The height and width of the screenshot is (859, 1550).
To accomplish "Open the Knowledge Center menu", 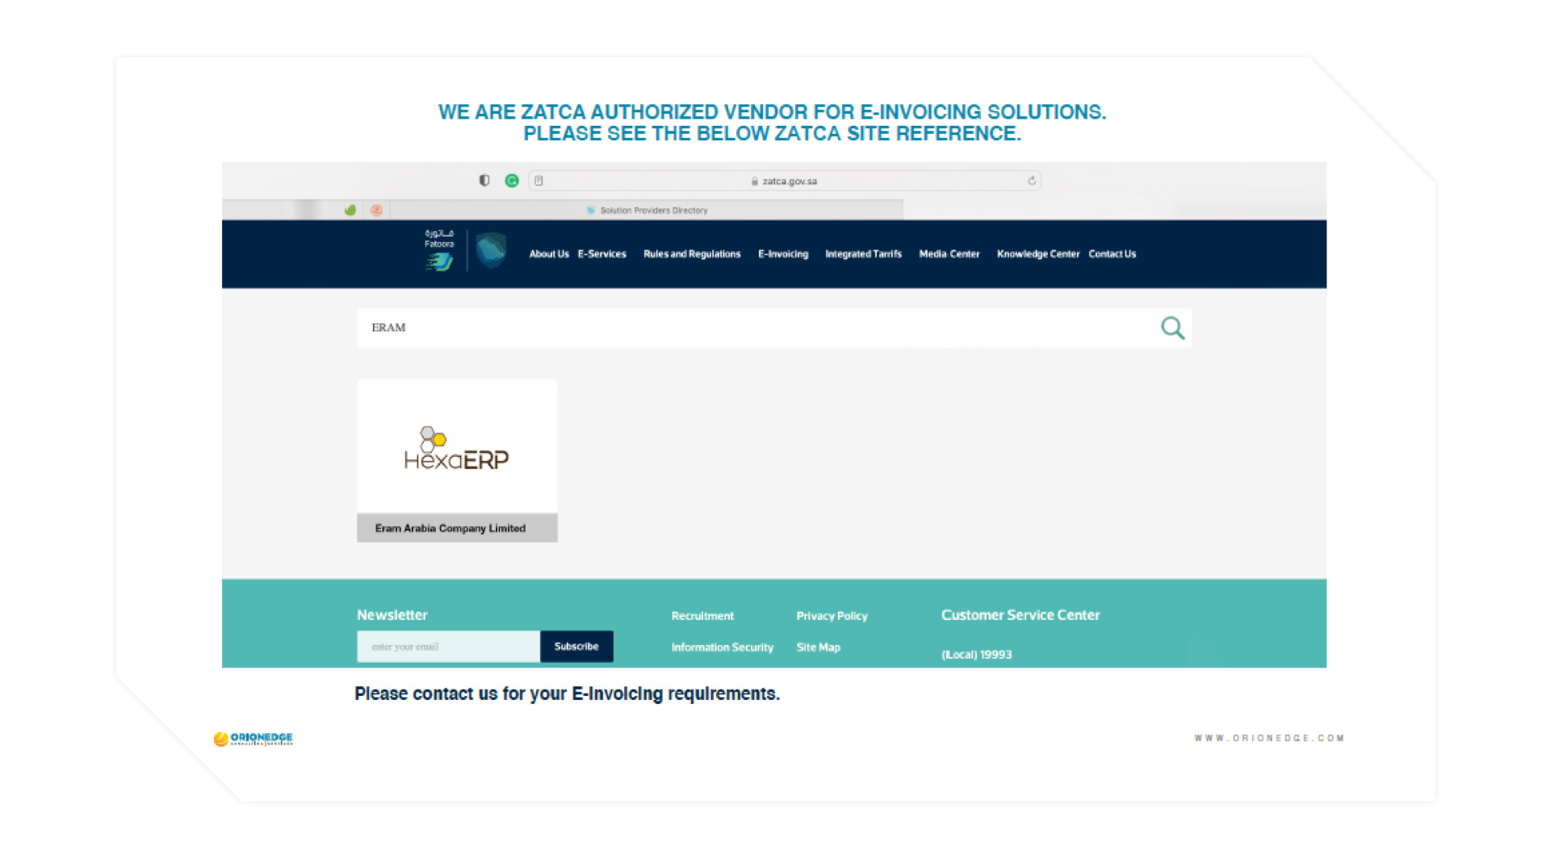I will tap(1037, 254).
